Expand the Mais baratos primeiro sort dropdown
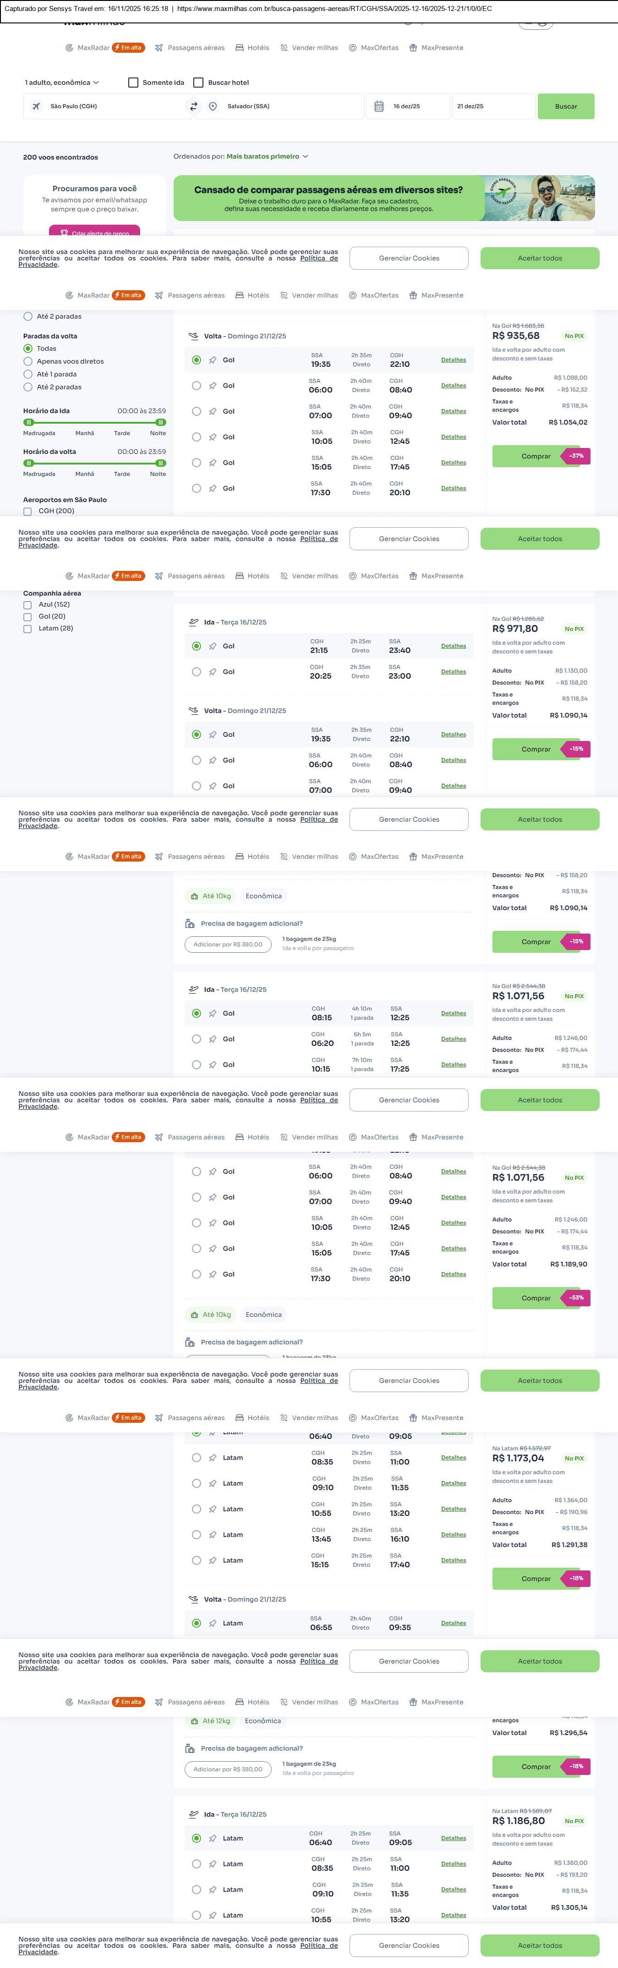 point(267,157)
